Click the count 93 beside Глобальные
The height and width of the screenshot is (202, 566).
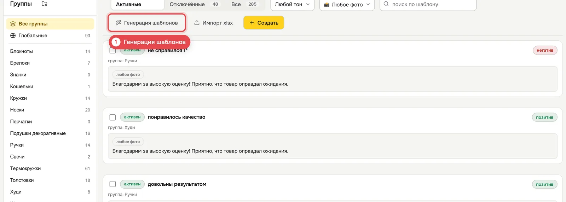(88, 36)
